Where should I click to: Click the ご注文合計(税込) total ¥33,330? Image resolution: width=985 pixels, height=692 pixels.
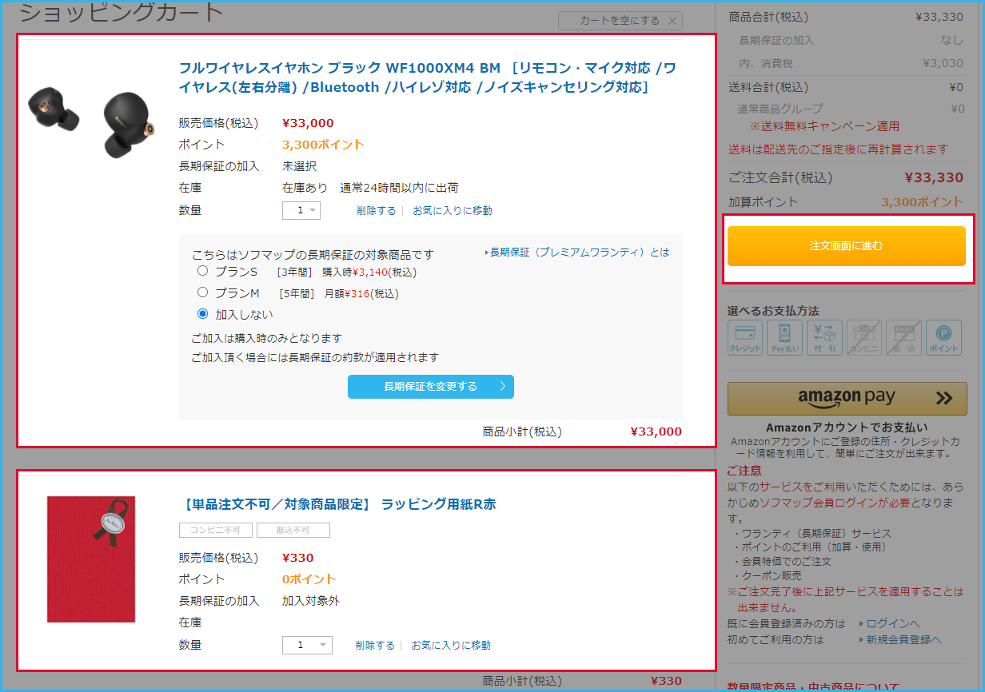934,177
